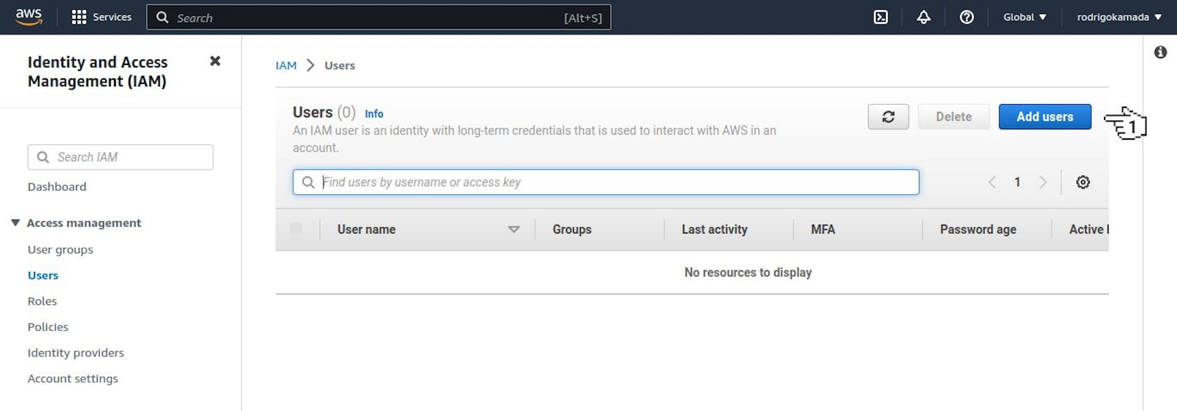Open the rodrigokamada account menu
The image size is (1177, 411).
tap(1119, 17)
